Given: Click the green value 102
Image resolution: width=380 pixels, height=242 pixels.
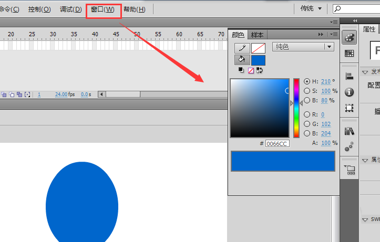Looking at the screenshot, I should 326,124.
